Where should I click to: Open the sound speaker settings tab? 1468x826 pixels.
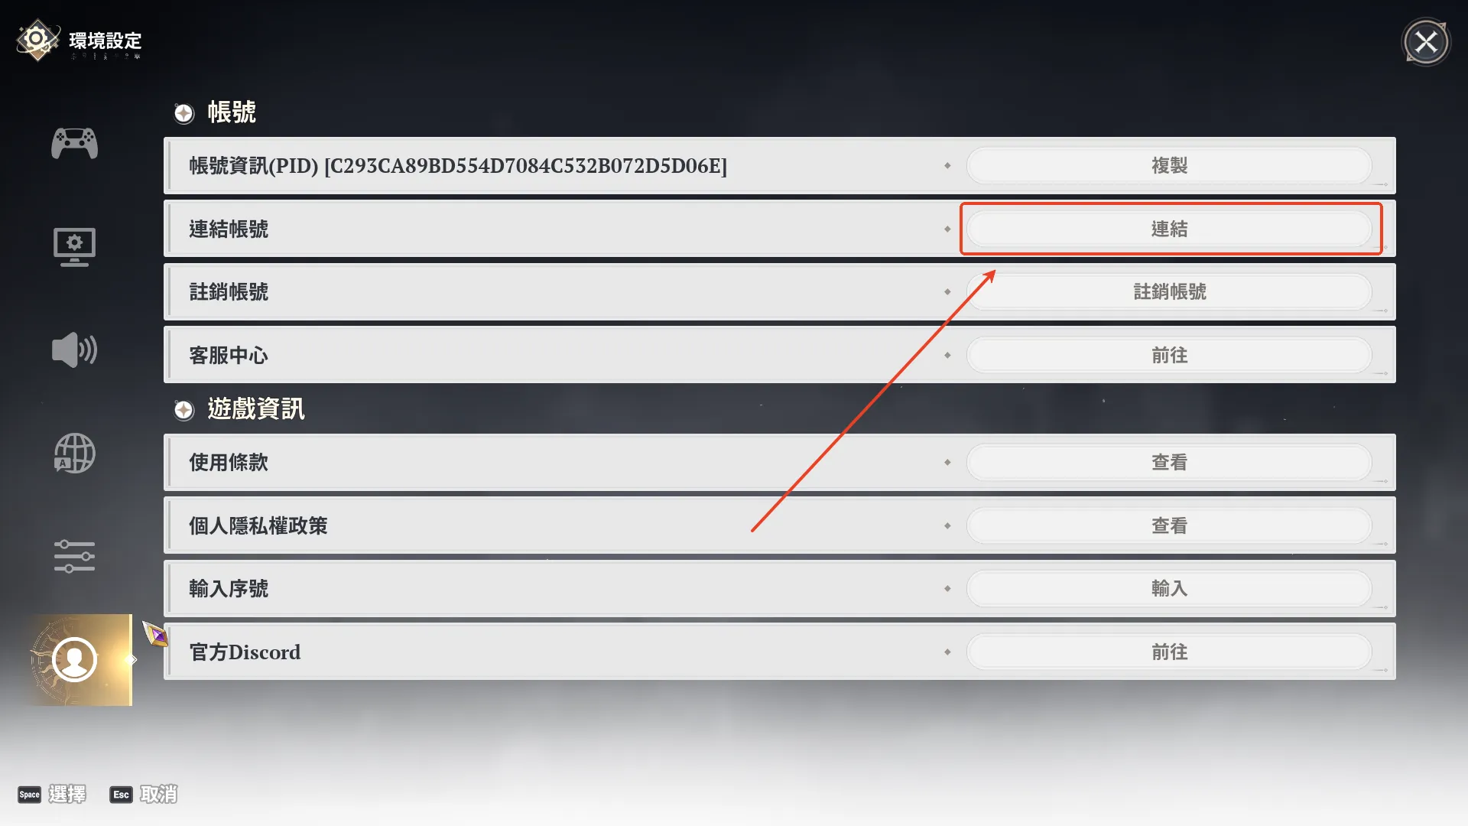pos(74,350)
